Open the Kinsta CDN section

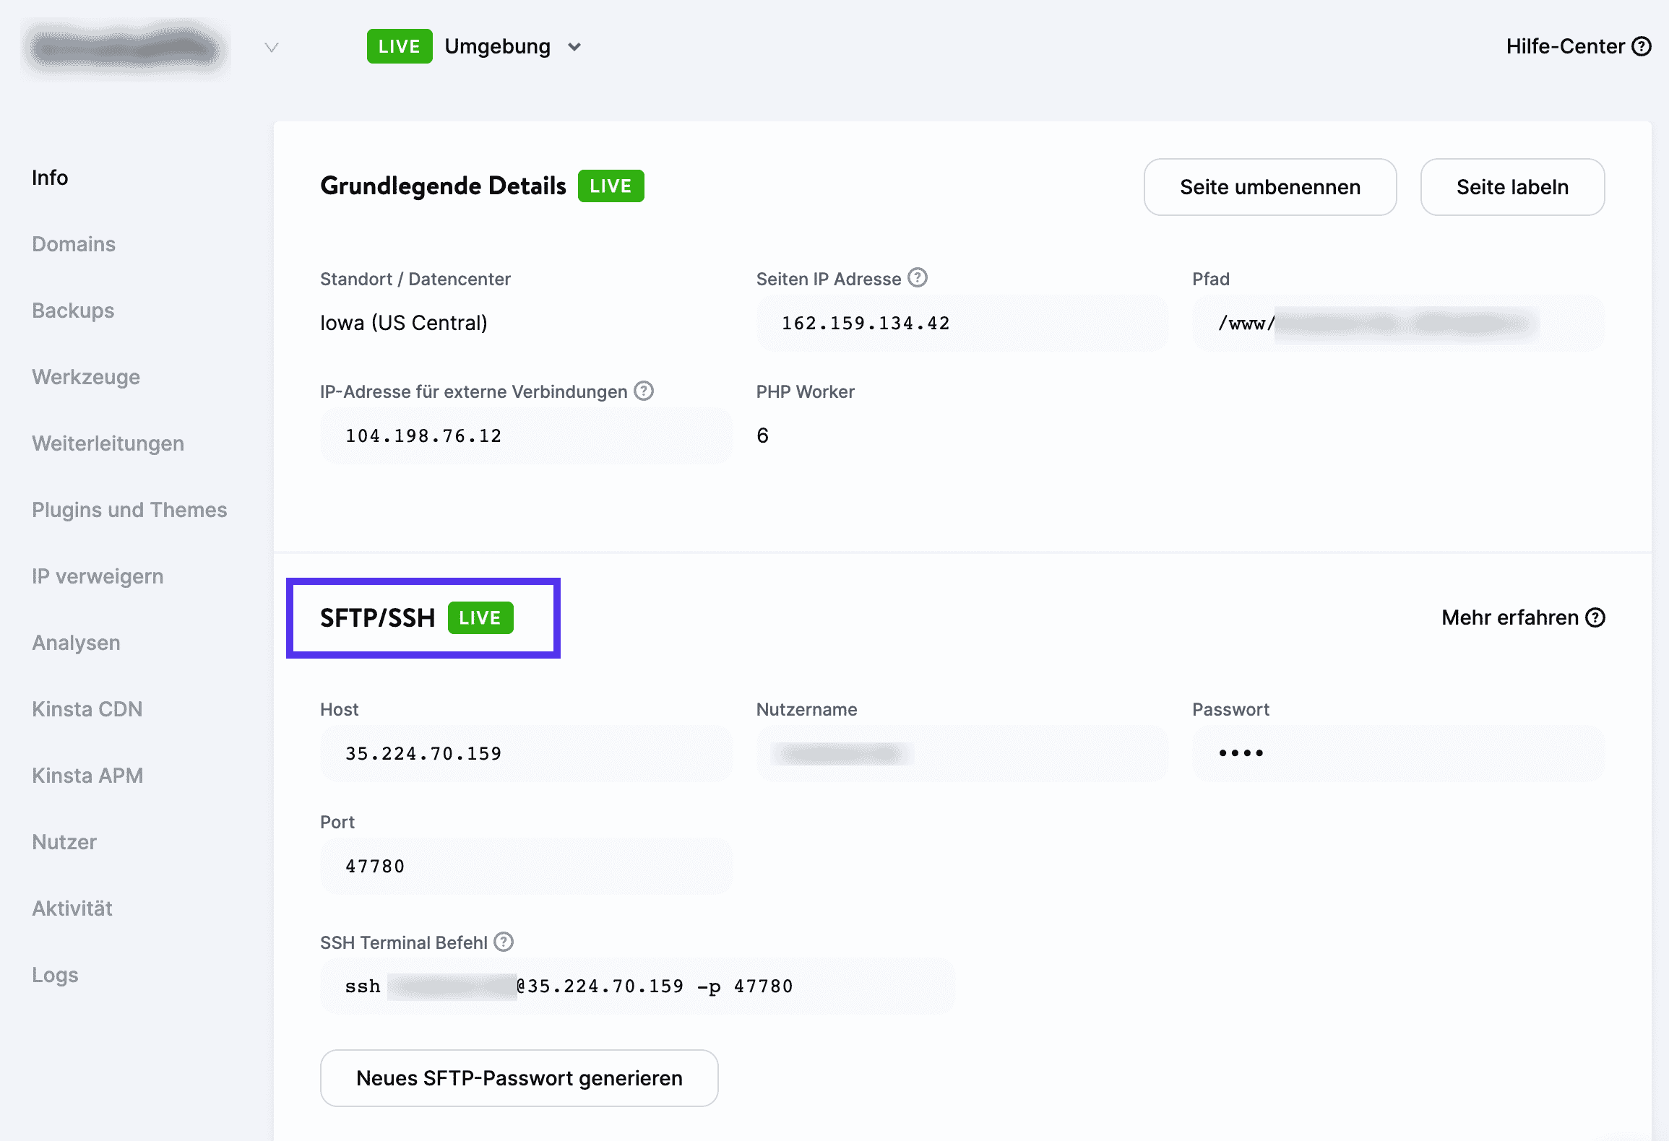87,708
